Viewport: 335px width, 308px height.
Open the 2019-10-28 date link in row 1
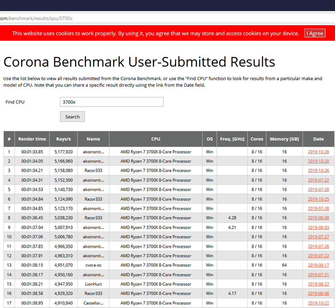click(318, 152)
